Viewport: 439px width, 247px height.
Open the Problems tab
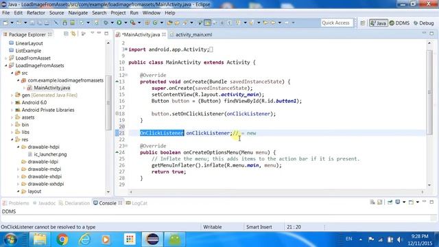coord(16,203)
